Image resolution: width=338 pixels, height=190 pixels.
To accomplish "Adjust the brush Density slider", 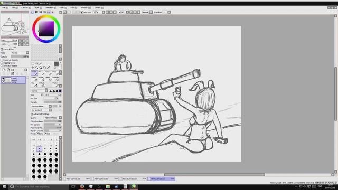I will (53, 102).
